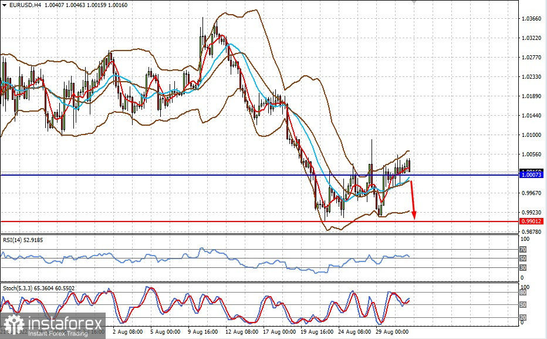Click the 24 Aug 08:00 time label
This screenshot has width=547, height=339.
click(354, 332)
